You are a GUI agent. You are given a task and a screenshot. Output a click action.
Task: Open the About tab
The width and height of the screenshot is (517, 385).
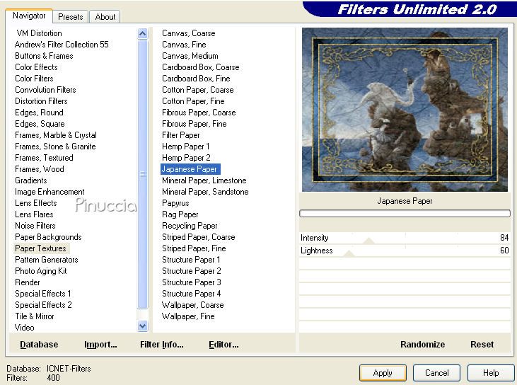105,16
